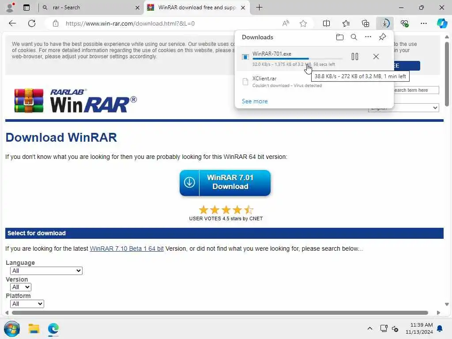
Task: Click the vertical page scrollbar
Action: tap(447, 74)
